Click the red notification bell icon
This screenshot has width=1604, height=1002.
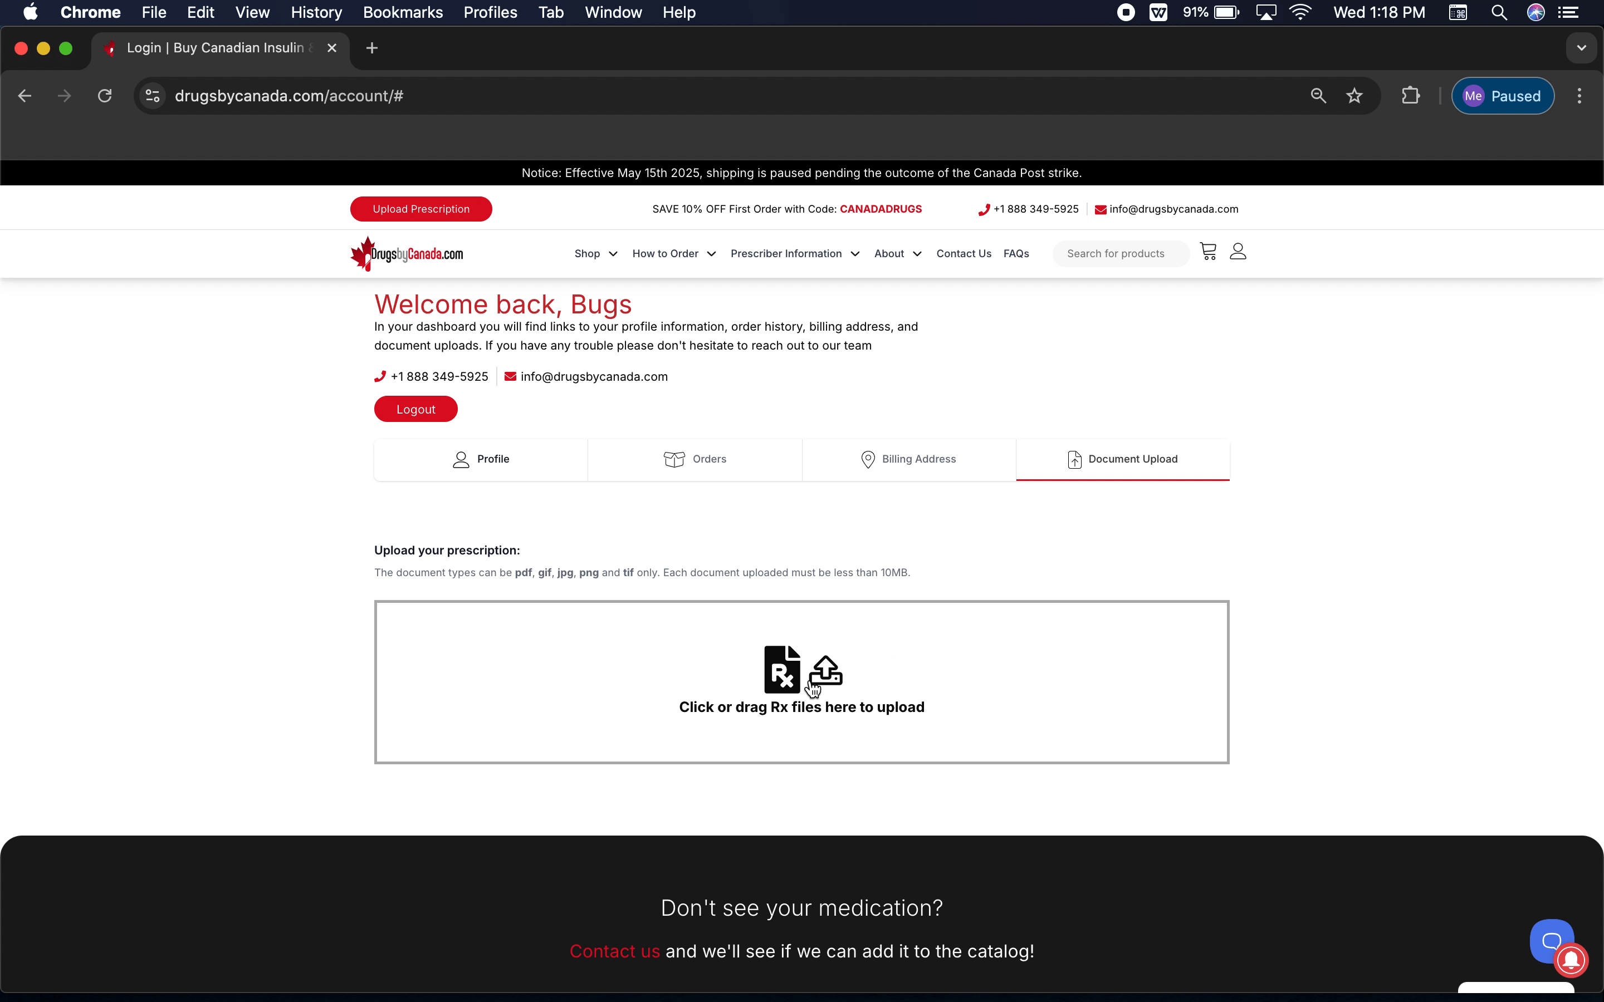click(x=1571, y=960)
